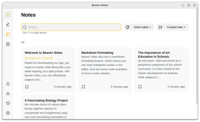Click the #Introduction label

click(33, 58)
